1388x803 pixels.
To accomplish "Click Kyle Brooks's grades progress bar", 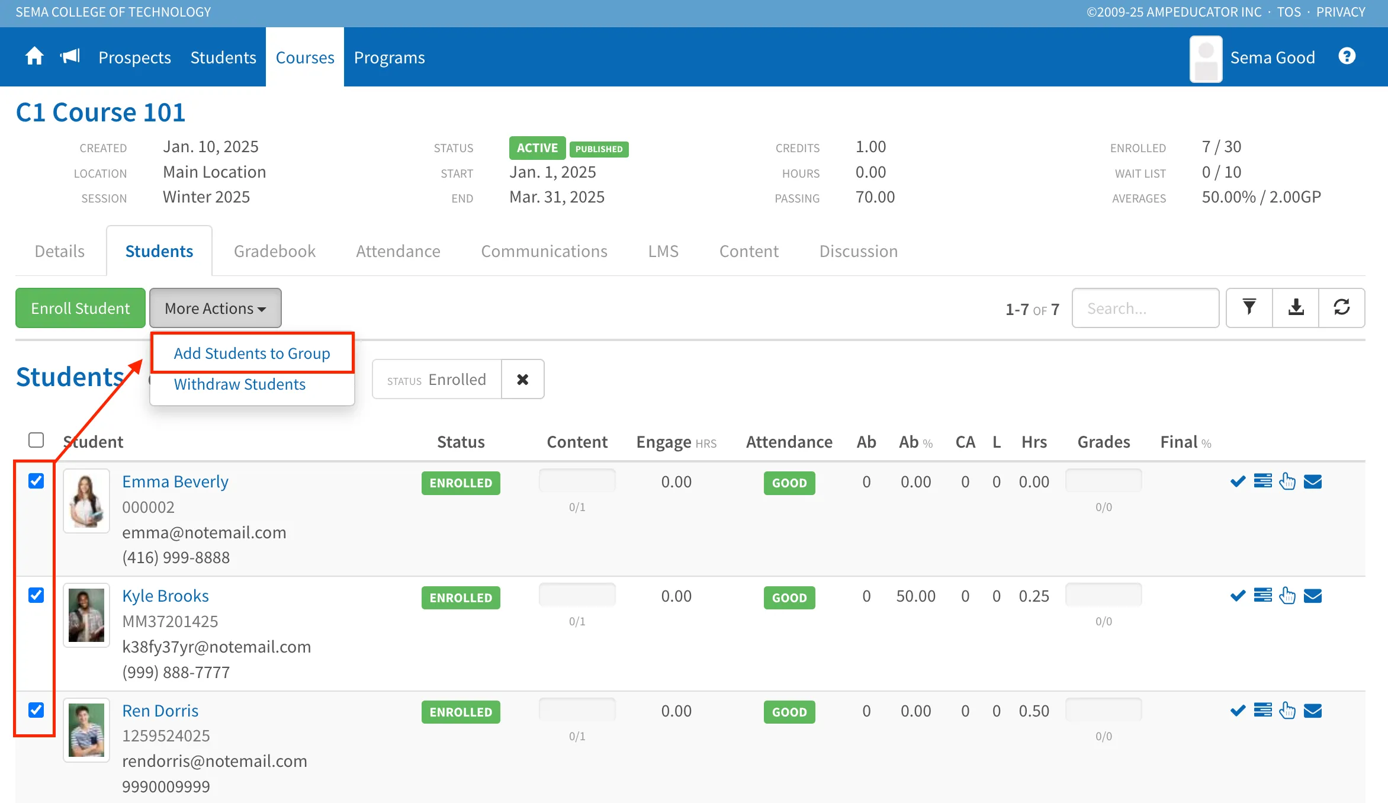I will pyautogui.click(x=1104, y=595).
